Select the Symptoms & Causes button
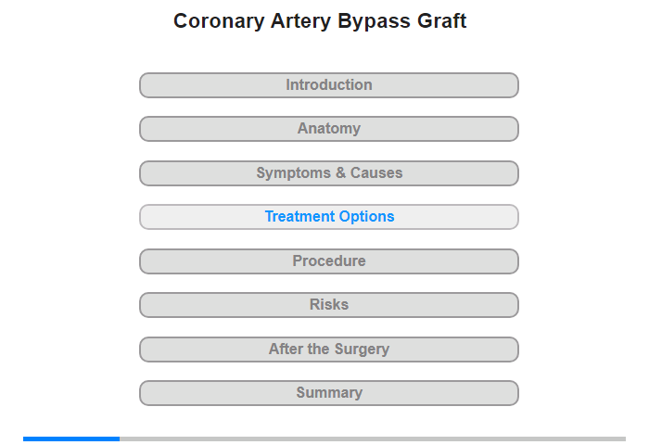 [328, 173]
